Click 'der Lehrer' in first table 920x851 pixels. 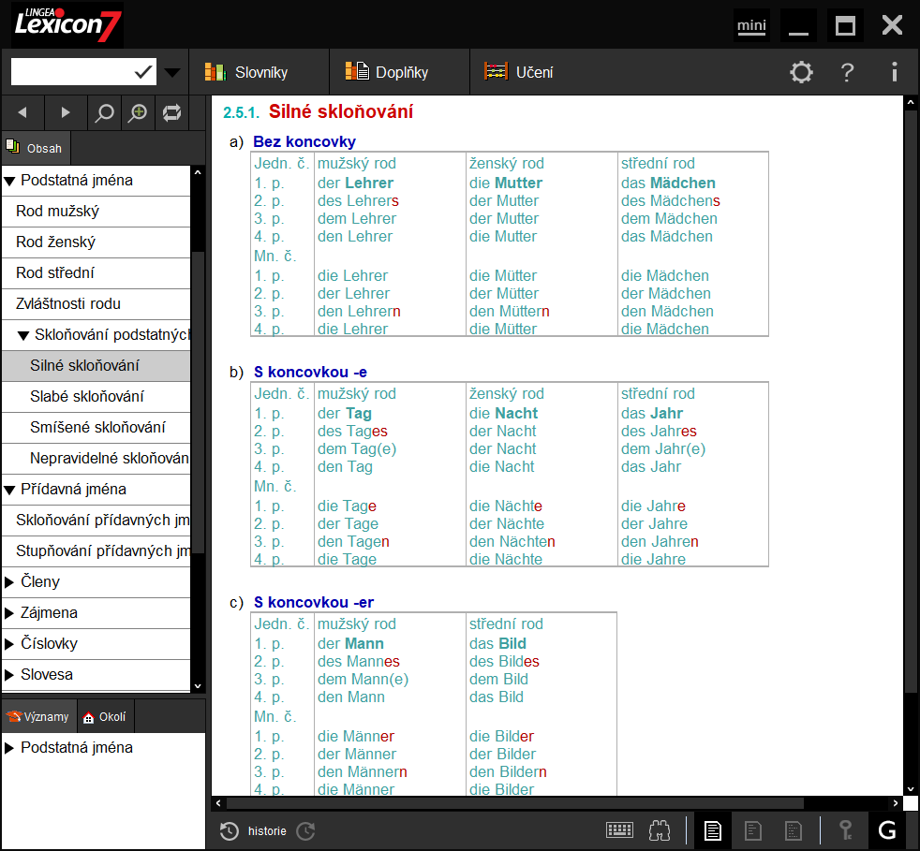356,183
